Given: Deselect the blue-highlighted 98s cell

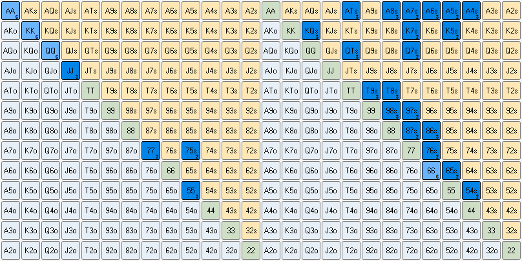Looking at the screenshot, I should pos(391,111).
